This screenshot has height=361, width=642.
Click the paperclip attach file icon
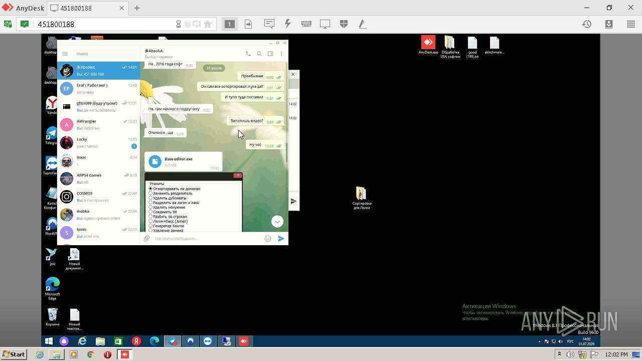[x=146, y=239]
